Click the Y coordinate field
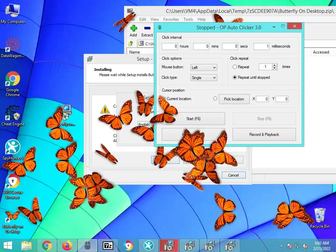 (282, 99)
